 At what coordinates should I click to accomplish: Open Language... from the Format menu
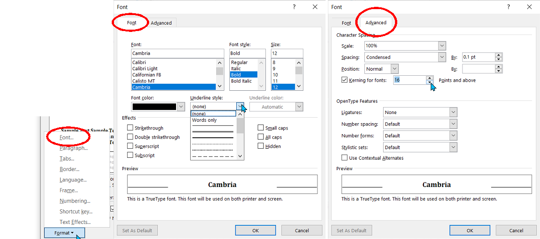click(x=73, y=180)
